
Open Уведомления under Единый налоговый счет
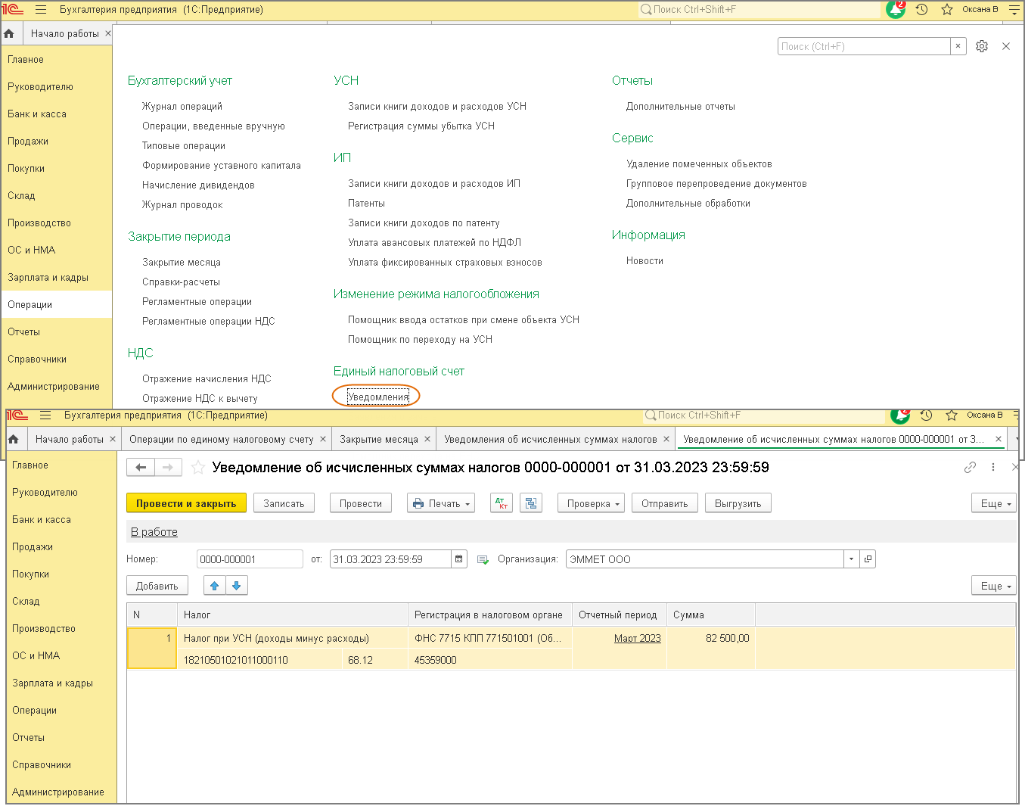tap(378, 397)
